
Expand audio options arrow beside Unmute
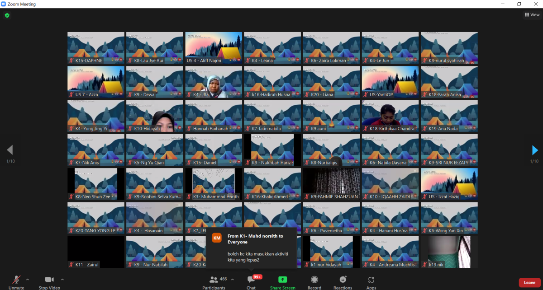click(x=28, y=279)
